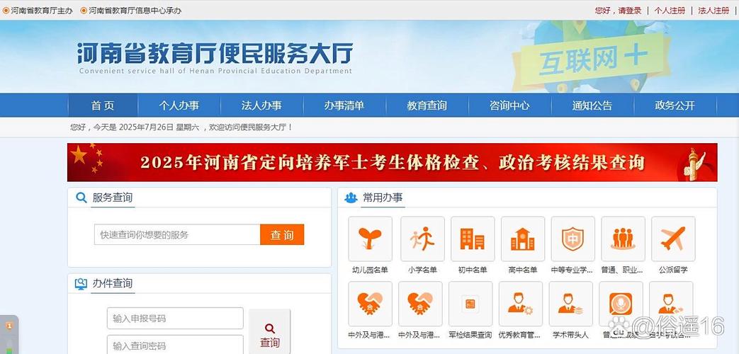Open the 初中名单 building icon
Screen dimensions: 739x354
pyautogui.click(x=472, y=239)
